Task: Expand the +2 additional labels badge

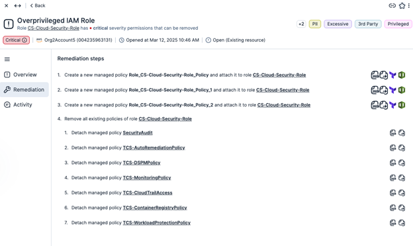Action: point(301,24)
